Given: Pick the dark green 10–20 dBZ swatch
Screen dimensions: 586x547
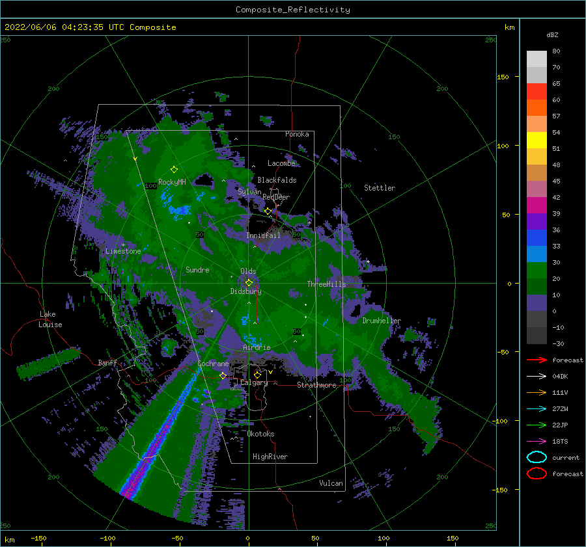Looking at the screenshot, I should click(x=537, y=286).
